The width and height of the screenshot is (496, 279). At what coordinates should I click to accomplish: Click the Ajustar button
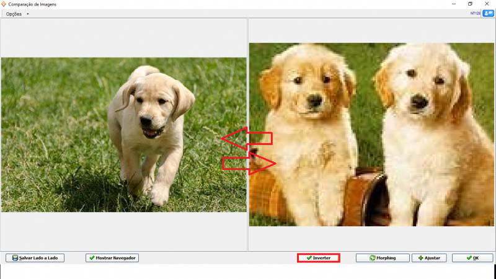click(x=429, y=258)
